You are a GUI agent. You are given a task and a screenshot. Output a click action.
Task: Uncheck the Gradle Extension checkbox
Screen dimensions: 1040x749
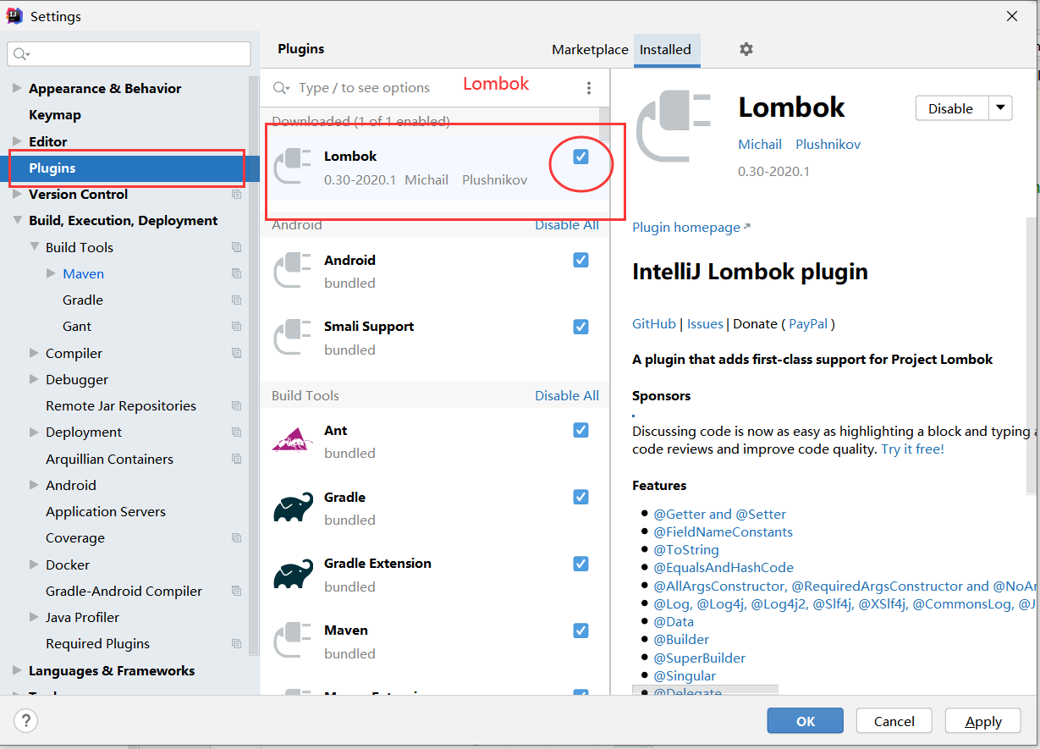tap(581, 564)
